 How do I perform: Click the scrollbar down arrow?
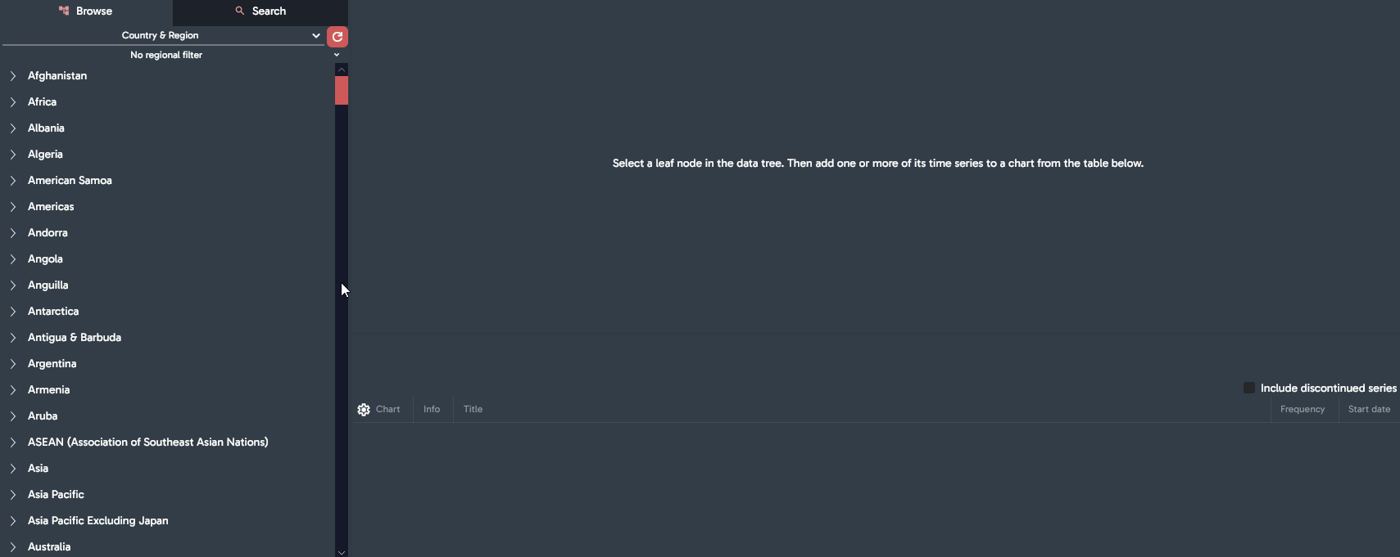tap(342, 552)
